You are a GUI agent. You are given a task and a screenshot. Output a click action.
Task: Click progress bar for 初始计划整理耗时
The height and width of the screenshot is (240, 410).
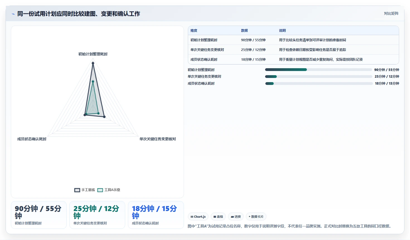(319, 70)
